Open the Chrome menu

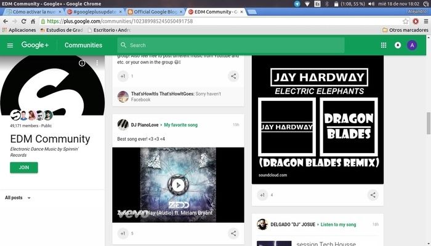click(426, 21)
